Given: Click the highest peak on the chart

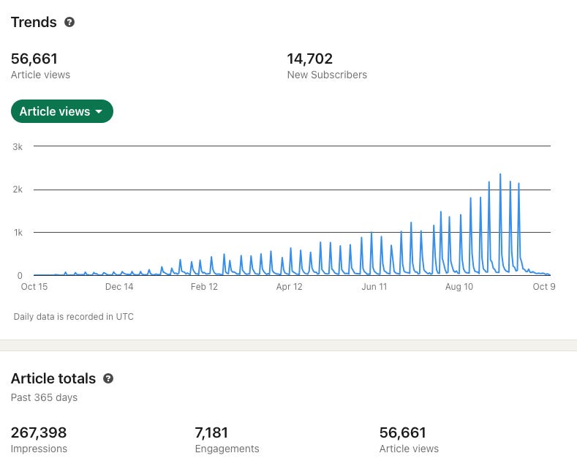Looking at the screenshot, I should tap(500, 174).
